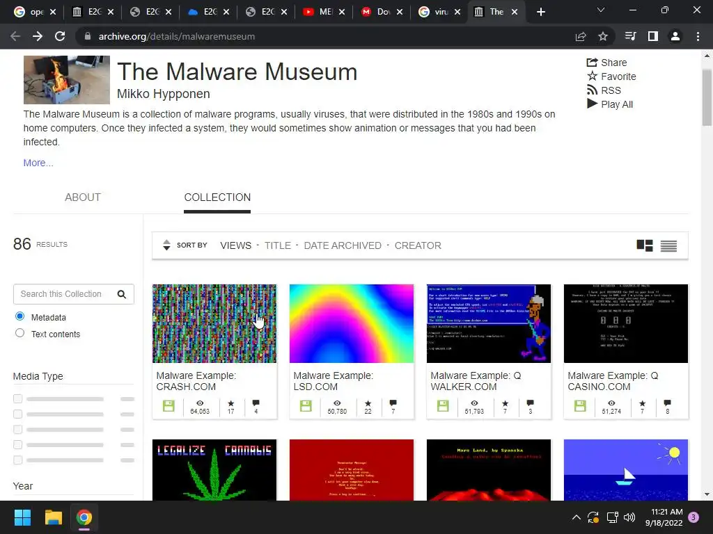The image size is (713, 534).
Task: Open the media controls icon in Chrome toolbar
Action: [630, 36]
